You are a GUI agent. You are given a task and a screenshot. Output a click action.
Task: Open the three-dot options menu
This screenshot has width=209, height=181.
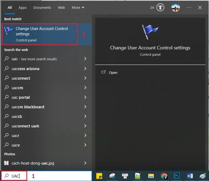pyautogui.click(x=189, y=8)
